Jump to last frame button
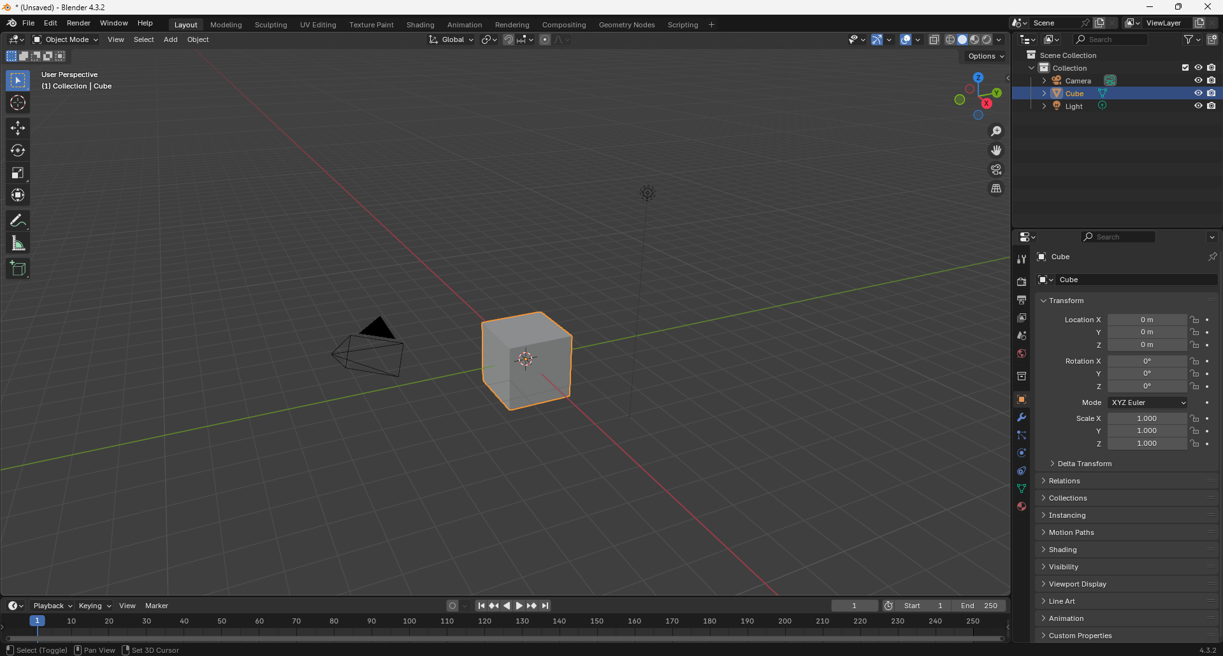The height and width of the screenshot is (656, 1223). pyautogui.click(x=545, y=606)
